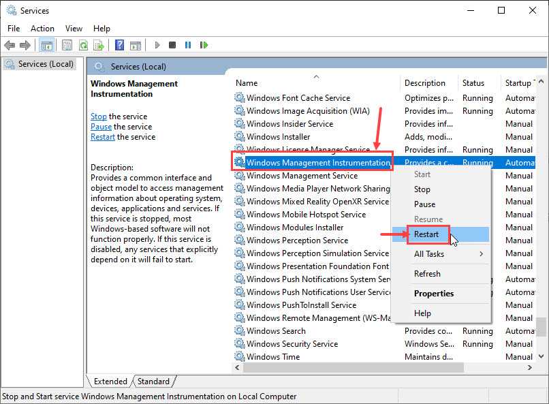Sort by the Description column header

pos(428,83)
